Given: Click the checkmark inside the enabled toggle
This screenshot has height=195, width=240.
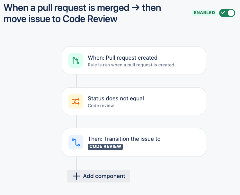Looking at the screenshot, I should (x=223, y=13).
